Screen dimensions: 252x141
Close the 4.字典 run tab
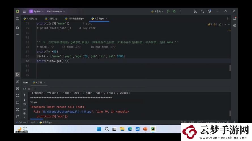point(45,83)
